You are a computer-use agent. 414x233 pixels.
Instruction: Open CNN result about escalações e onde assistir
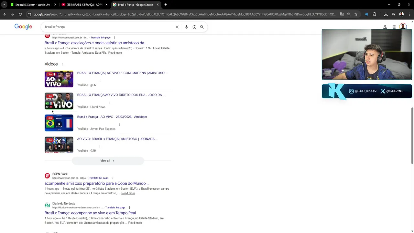(x=96, y=43)
